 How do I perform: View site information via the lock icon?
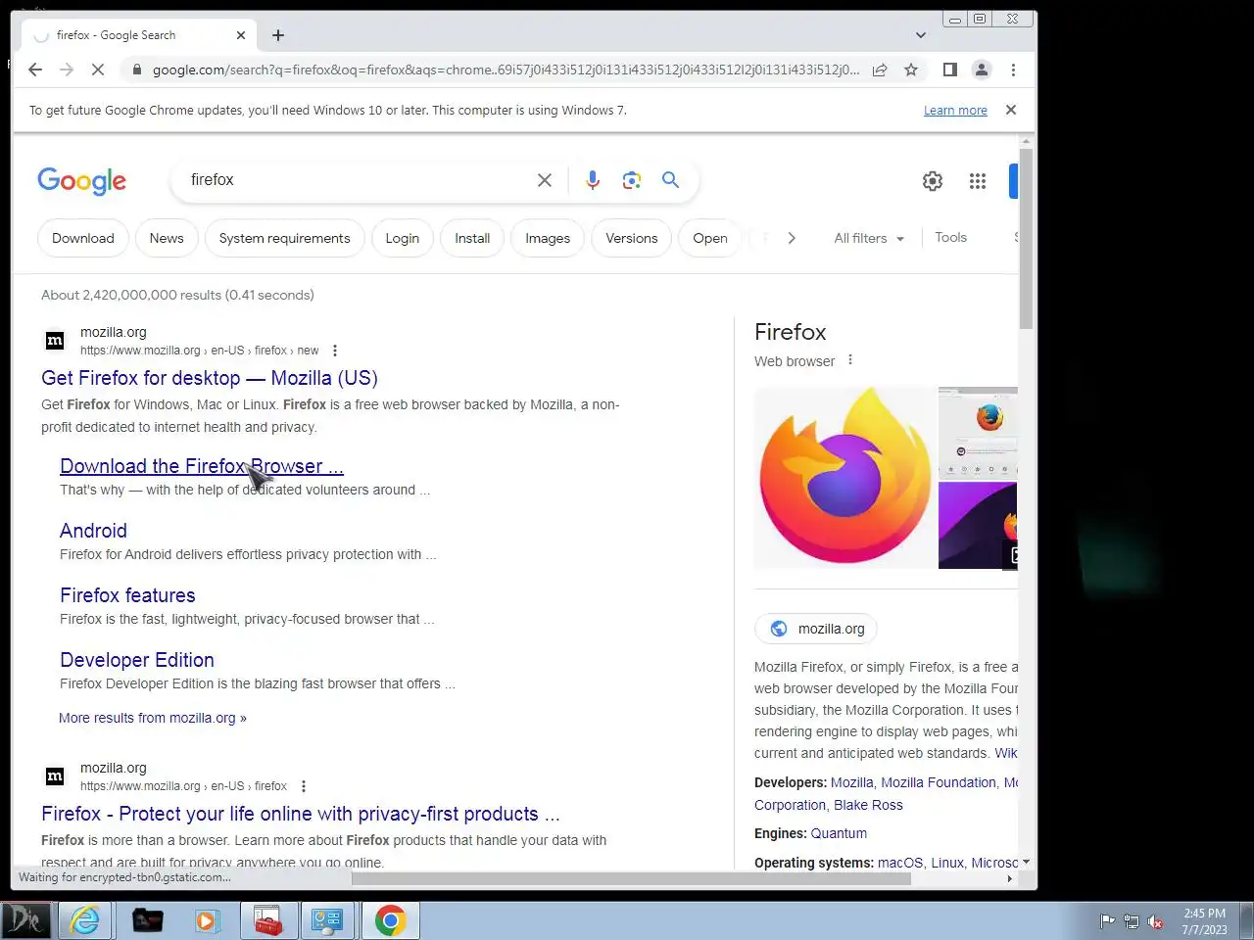coord(136,70)
